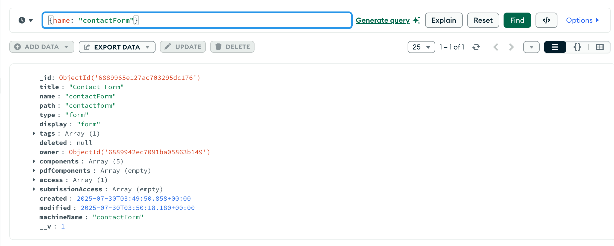The image size is (614, 246).
Task: Select the list view icon
Action: 555,47
